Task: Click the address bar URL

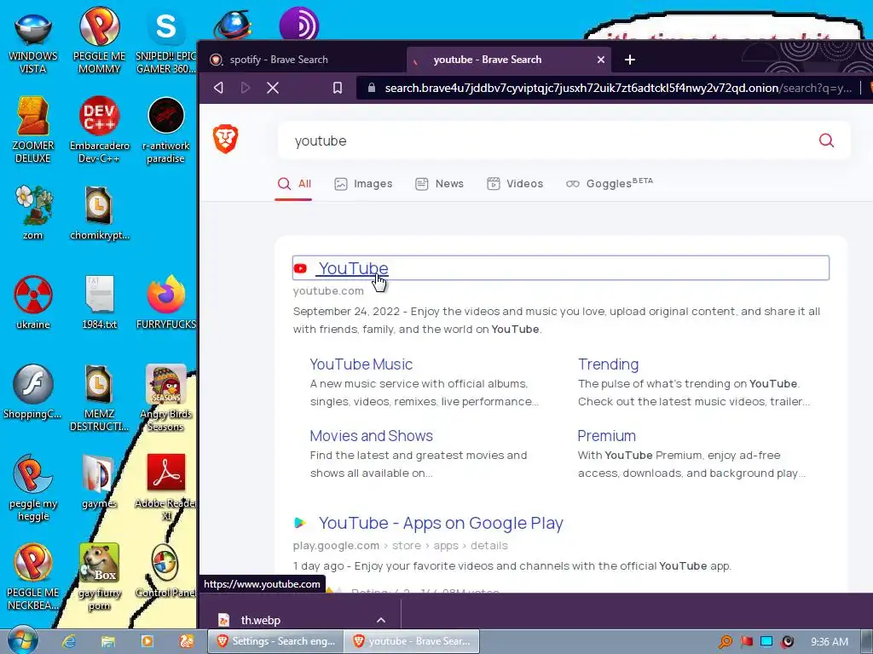Action: coord(618,88)
